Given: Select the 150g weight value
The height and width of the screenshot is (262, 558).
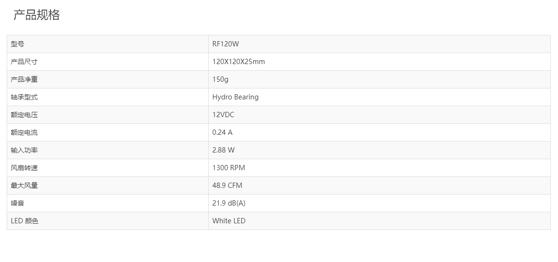Looking at the screenshot, I should (x=220, y=79).
